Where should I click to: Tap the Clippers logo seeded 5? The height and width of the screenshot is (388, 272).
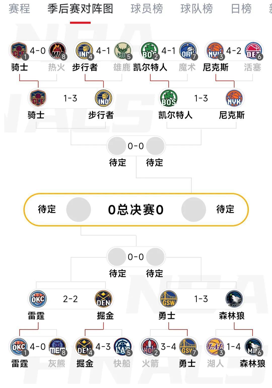123,347
